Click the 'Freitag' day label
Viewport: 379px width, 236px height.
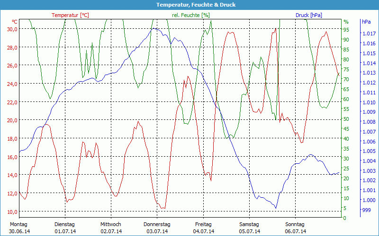coord(203,225)
